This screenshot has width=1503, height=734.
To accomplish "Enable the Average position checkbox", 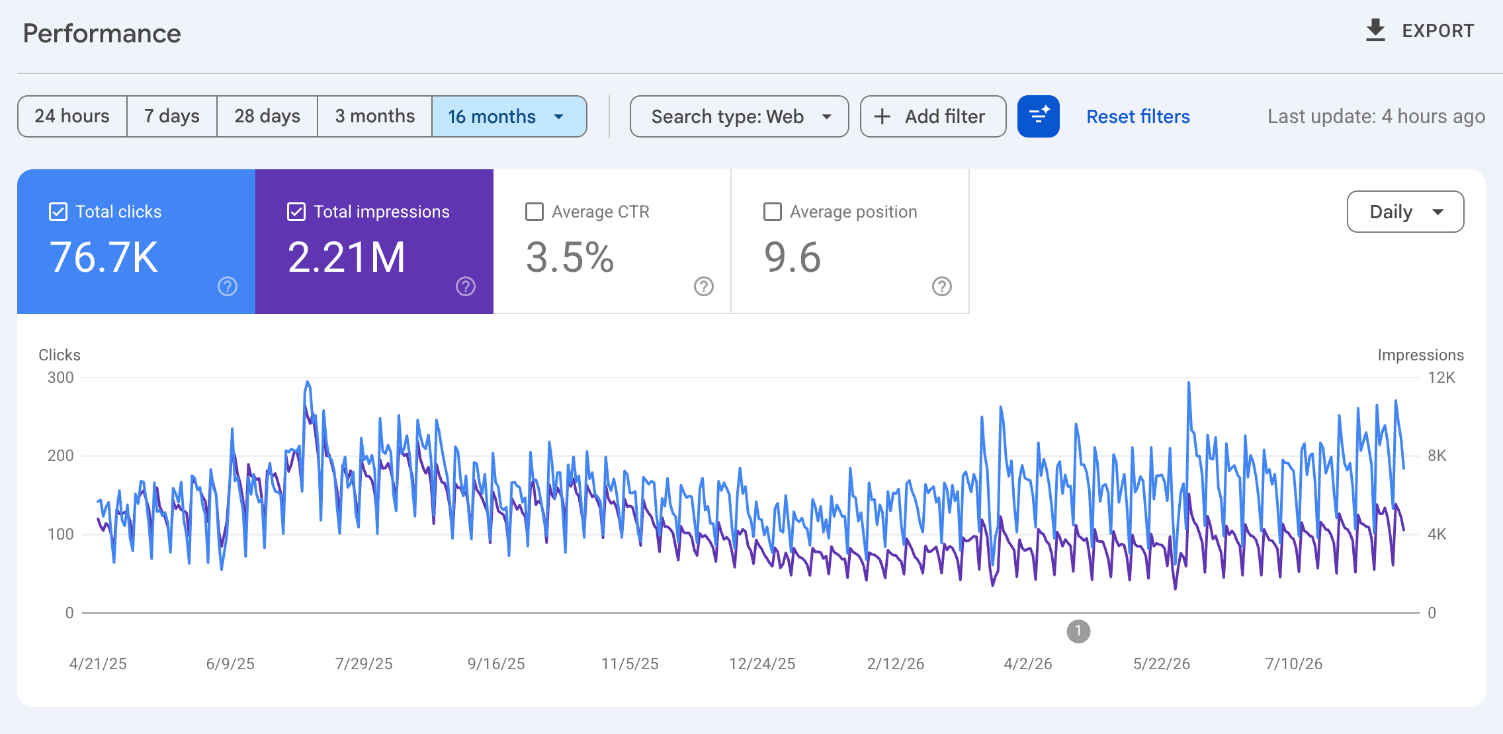I will click(773, 212).
